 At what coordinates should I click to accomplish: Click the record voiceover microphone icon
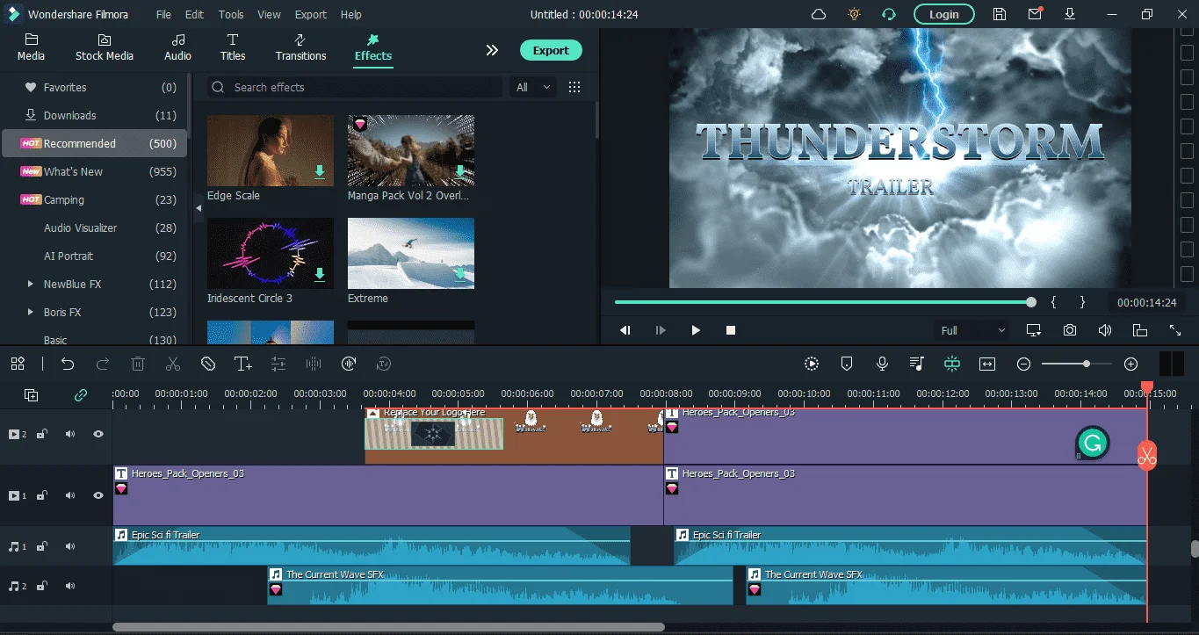click(882, 364)
